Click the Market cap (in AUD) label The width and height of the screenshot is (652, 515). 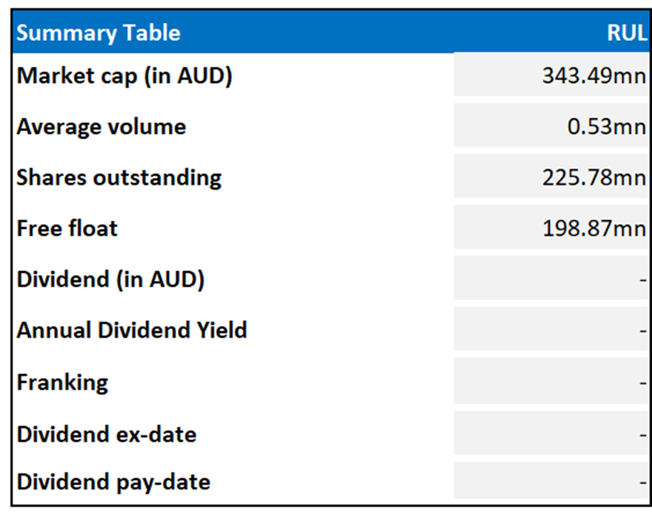click(x=124, y=76)
